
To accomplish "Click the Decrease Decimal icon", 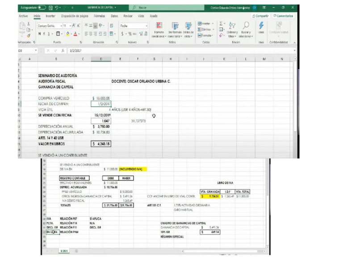I will tap(146, 33).
